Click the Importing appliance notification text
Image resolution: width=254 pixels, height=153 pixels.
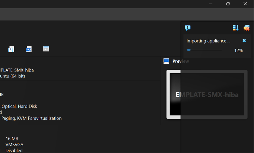tap(208, 41)
